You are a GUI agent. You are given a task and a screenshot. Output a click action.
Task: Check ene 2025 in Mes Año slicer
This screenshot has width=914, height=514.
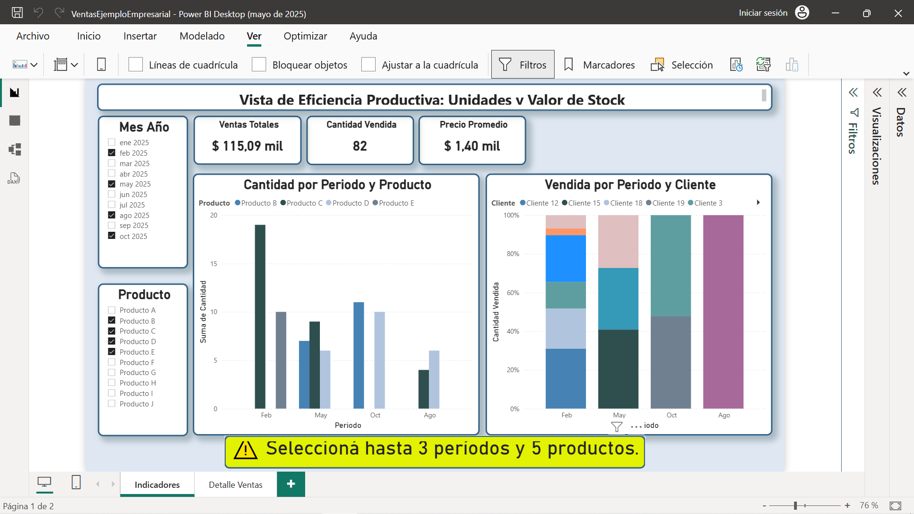112,142
